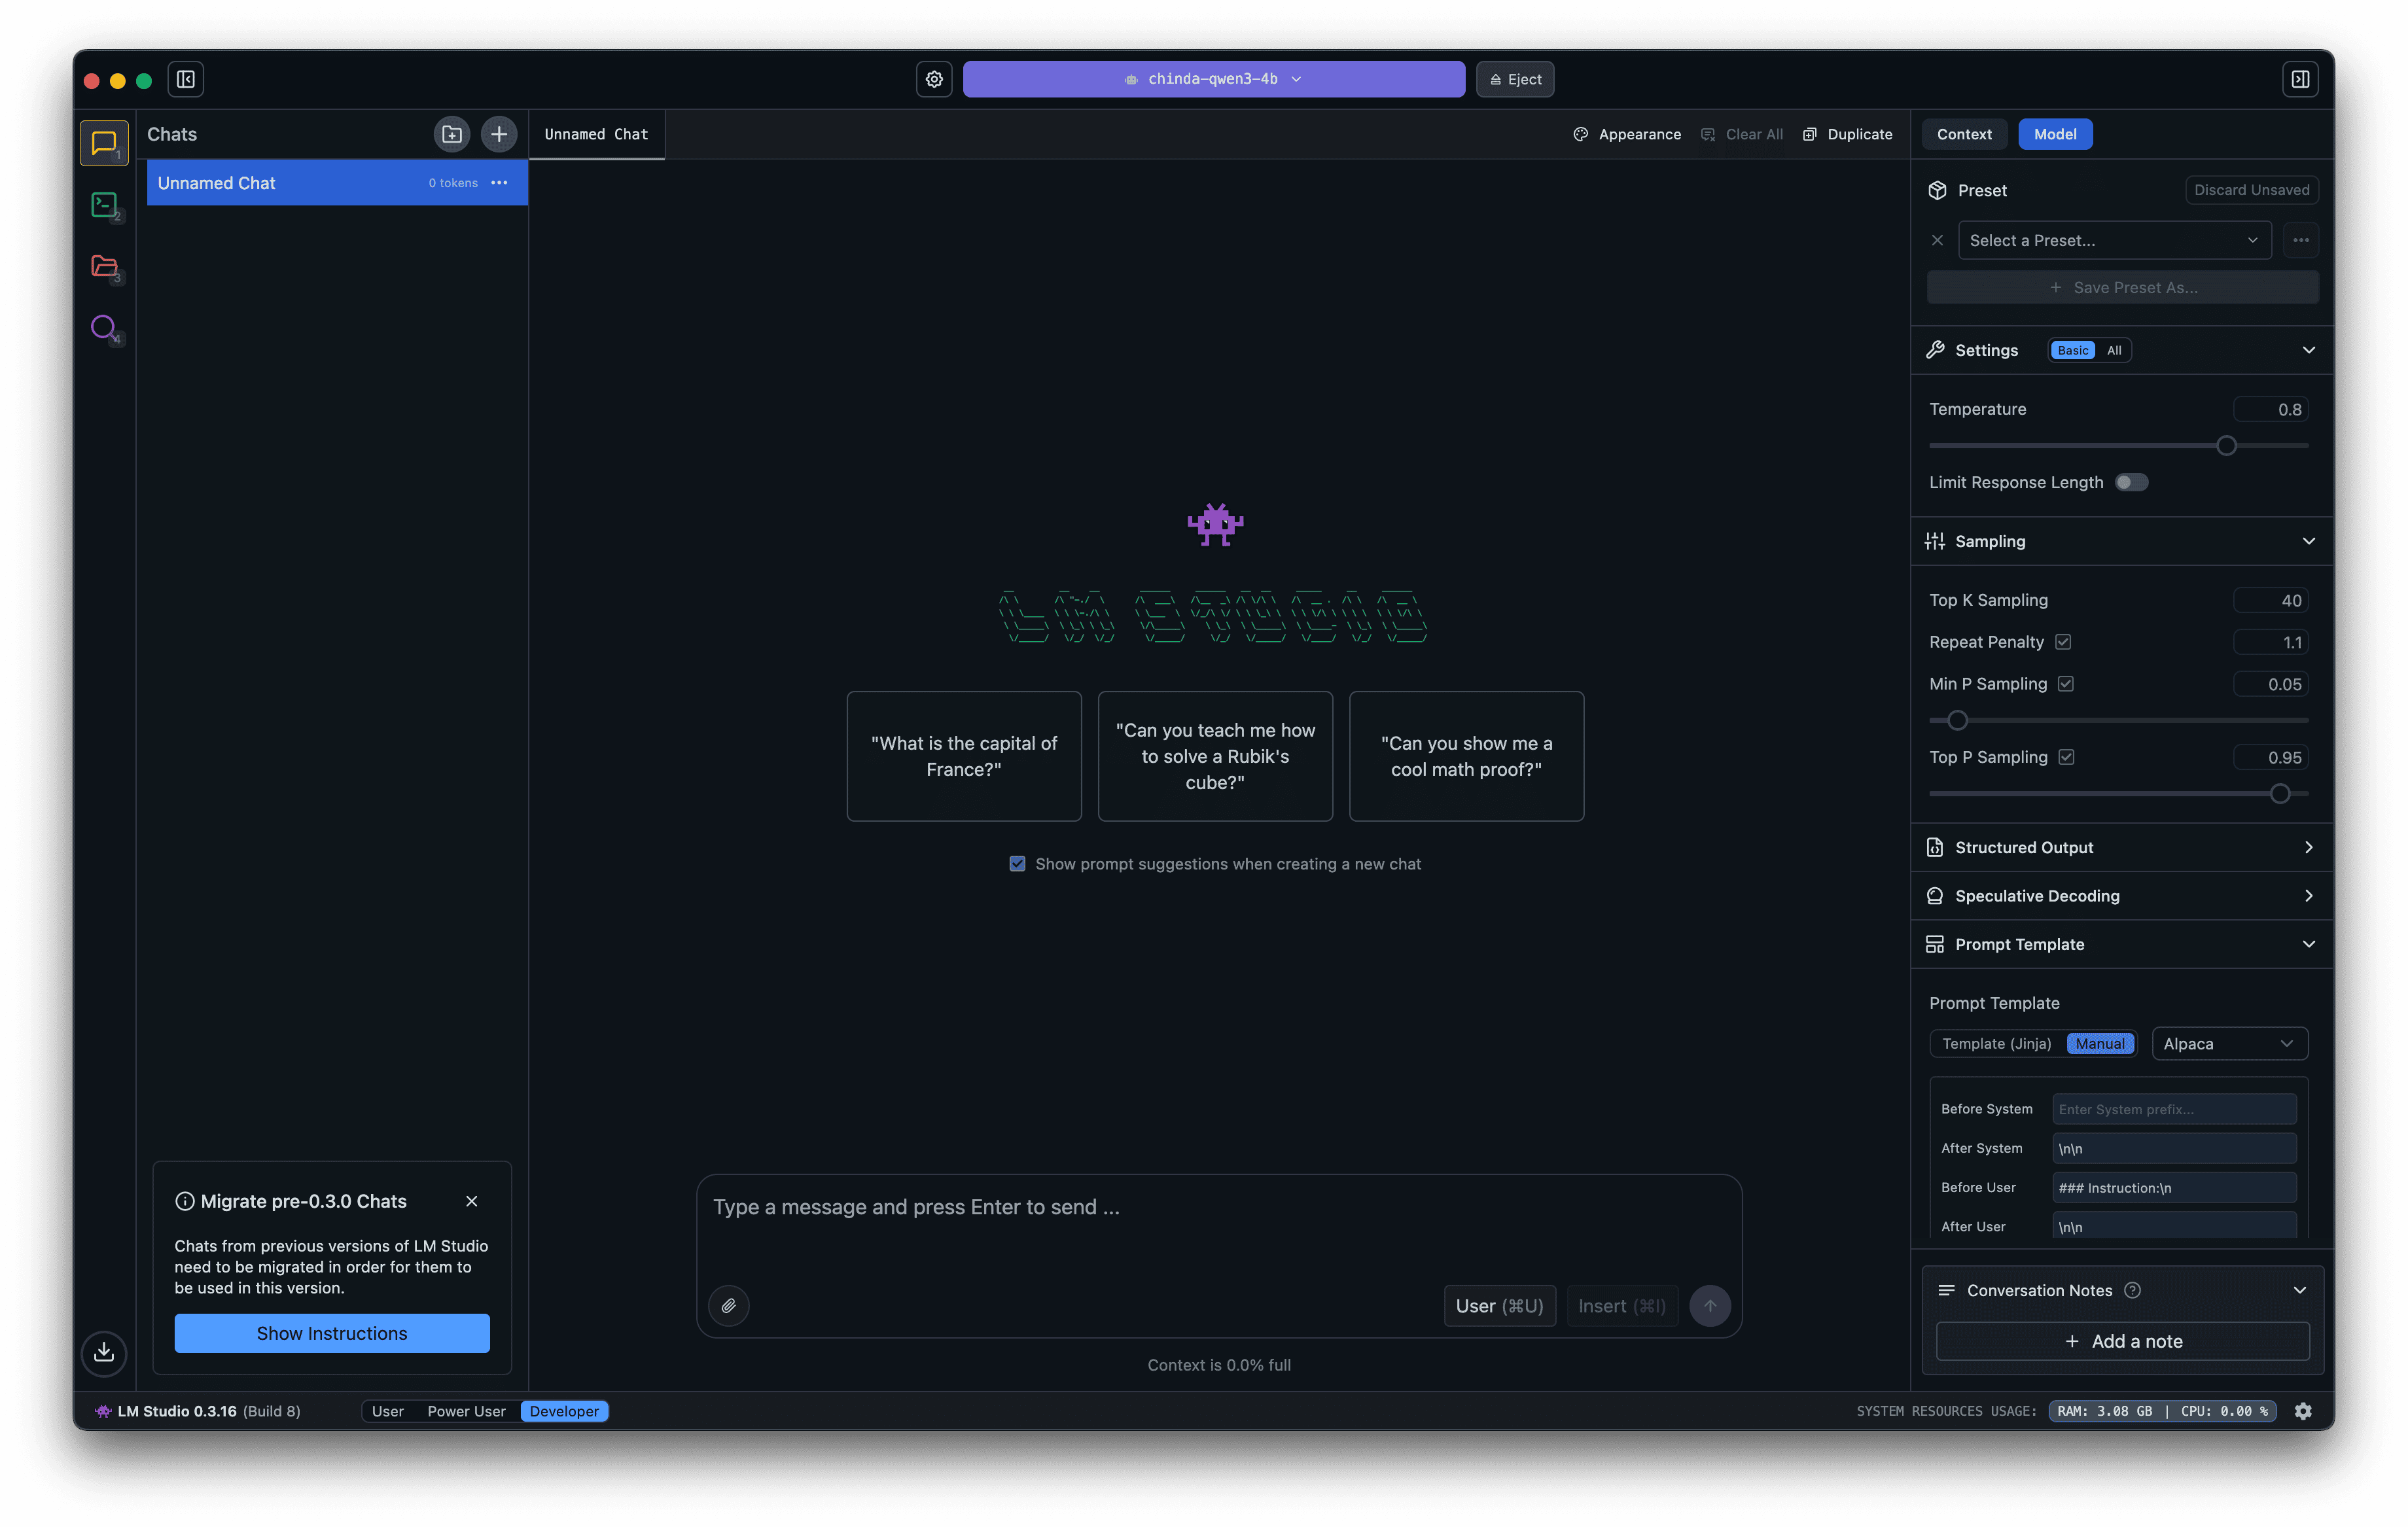Viewport: 2408px width, 1527px height.
Task: Enable Limit Response Length toggle
Action: (2131, 482)
